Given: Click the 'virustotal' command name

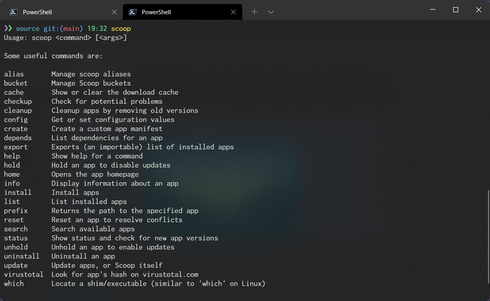Looking at the screenshot, I should [24, 274].
